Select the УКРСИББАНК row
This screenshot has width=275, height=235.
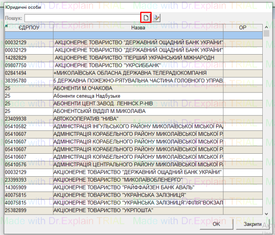pos(138,65)
